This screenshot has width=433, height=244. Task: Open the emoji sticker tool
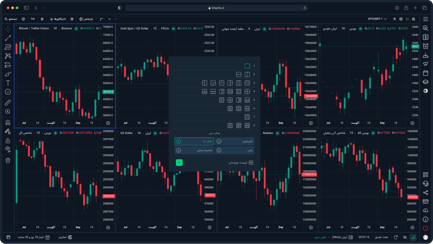pyautogui.click(x=8, y=92)
